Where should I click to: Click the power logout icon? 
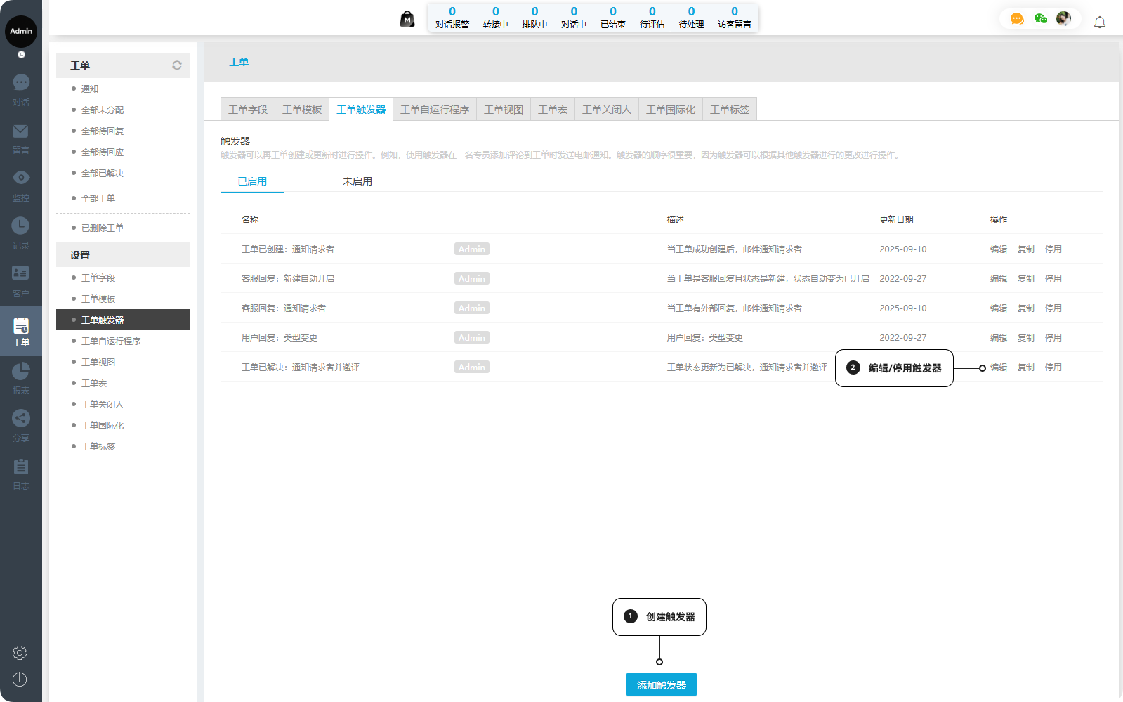(20, 680)
